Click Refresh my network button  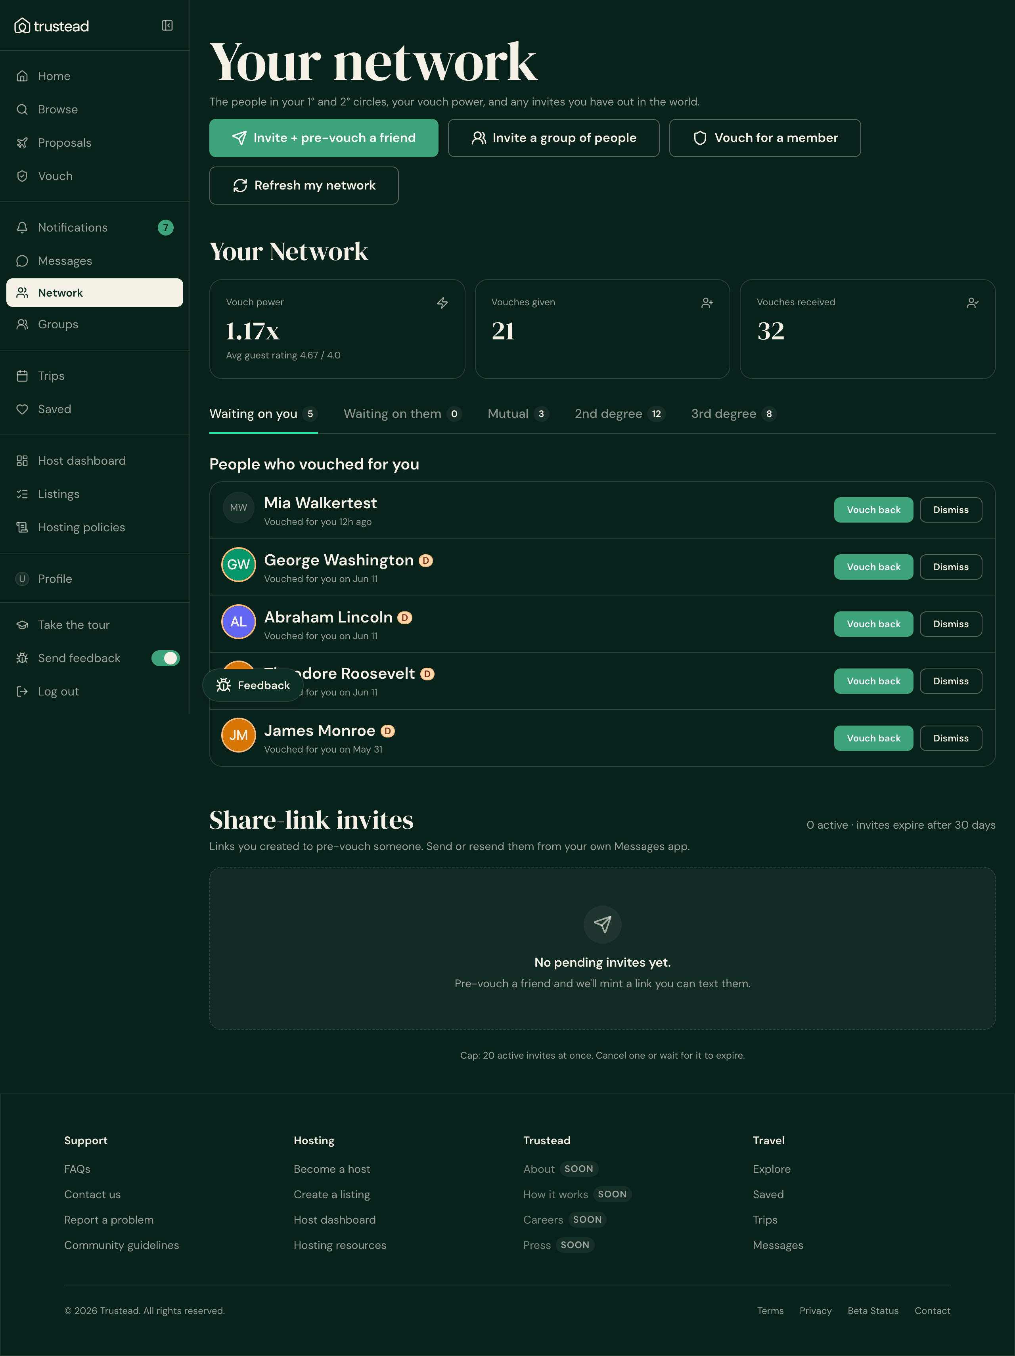coord(304,186)
